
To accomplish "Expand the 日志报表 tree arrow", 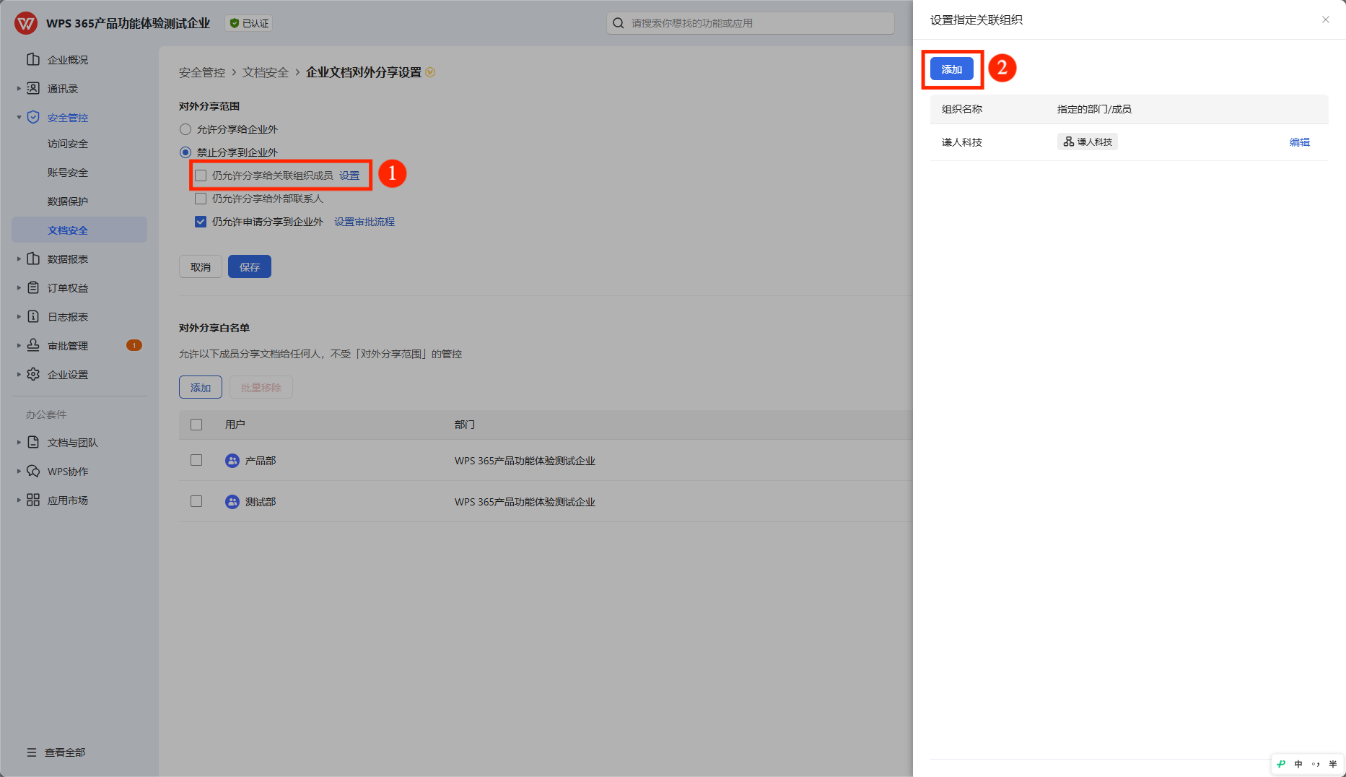I will click(19, 316).
